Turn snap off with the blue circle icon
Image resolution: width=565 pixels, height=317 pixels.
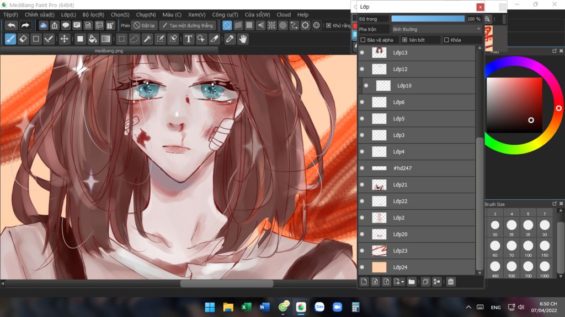coord(227,25)
